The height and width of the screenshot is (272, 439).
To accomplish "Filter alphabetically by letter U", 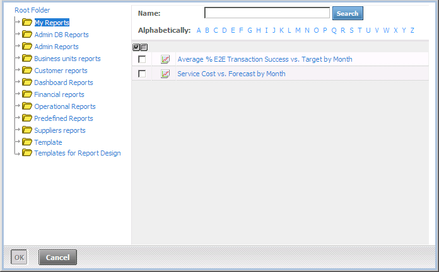I will pos(368,30).
